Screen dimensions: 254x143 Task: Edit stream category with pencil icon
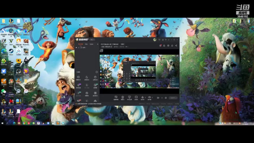click(111, 47)
